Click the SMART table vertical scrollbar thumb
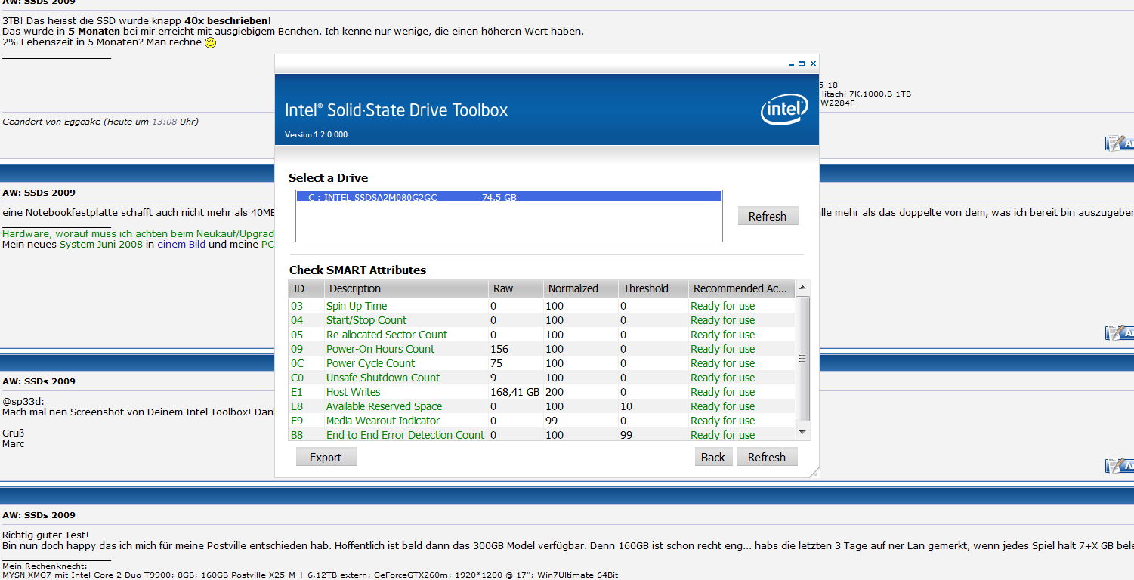 pos(802,359)
